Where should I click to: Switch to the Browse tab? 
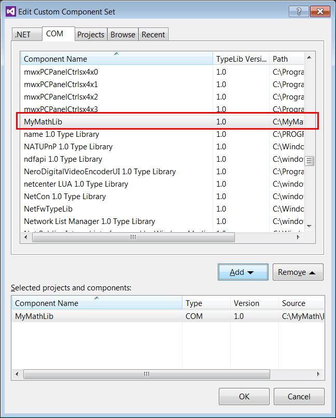[123, 34]
